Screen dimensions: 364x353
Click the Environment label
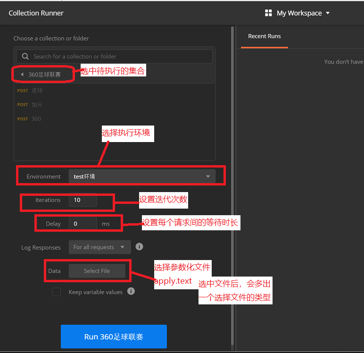[x=44, y=176]
